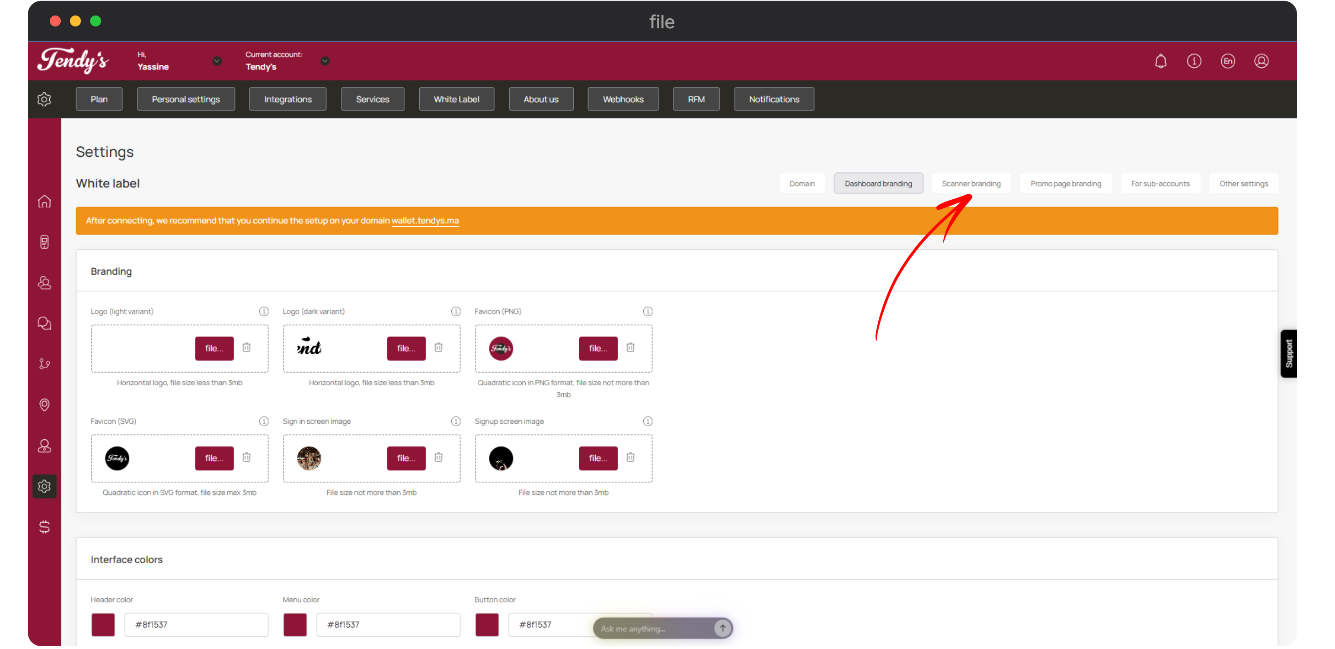Expand the user name dropdown
1335x649 pixels.
217,61
